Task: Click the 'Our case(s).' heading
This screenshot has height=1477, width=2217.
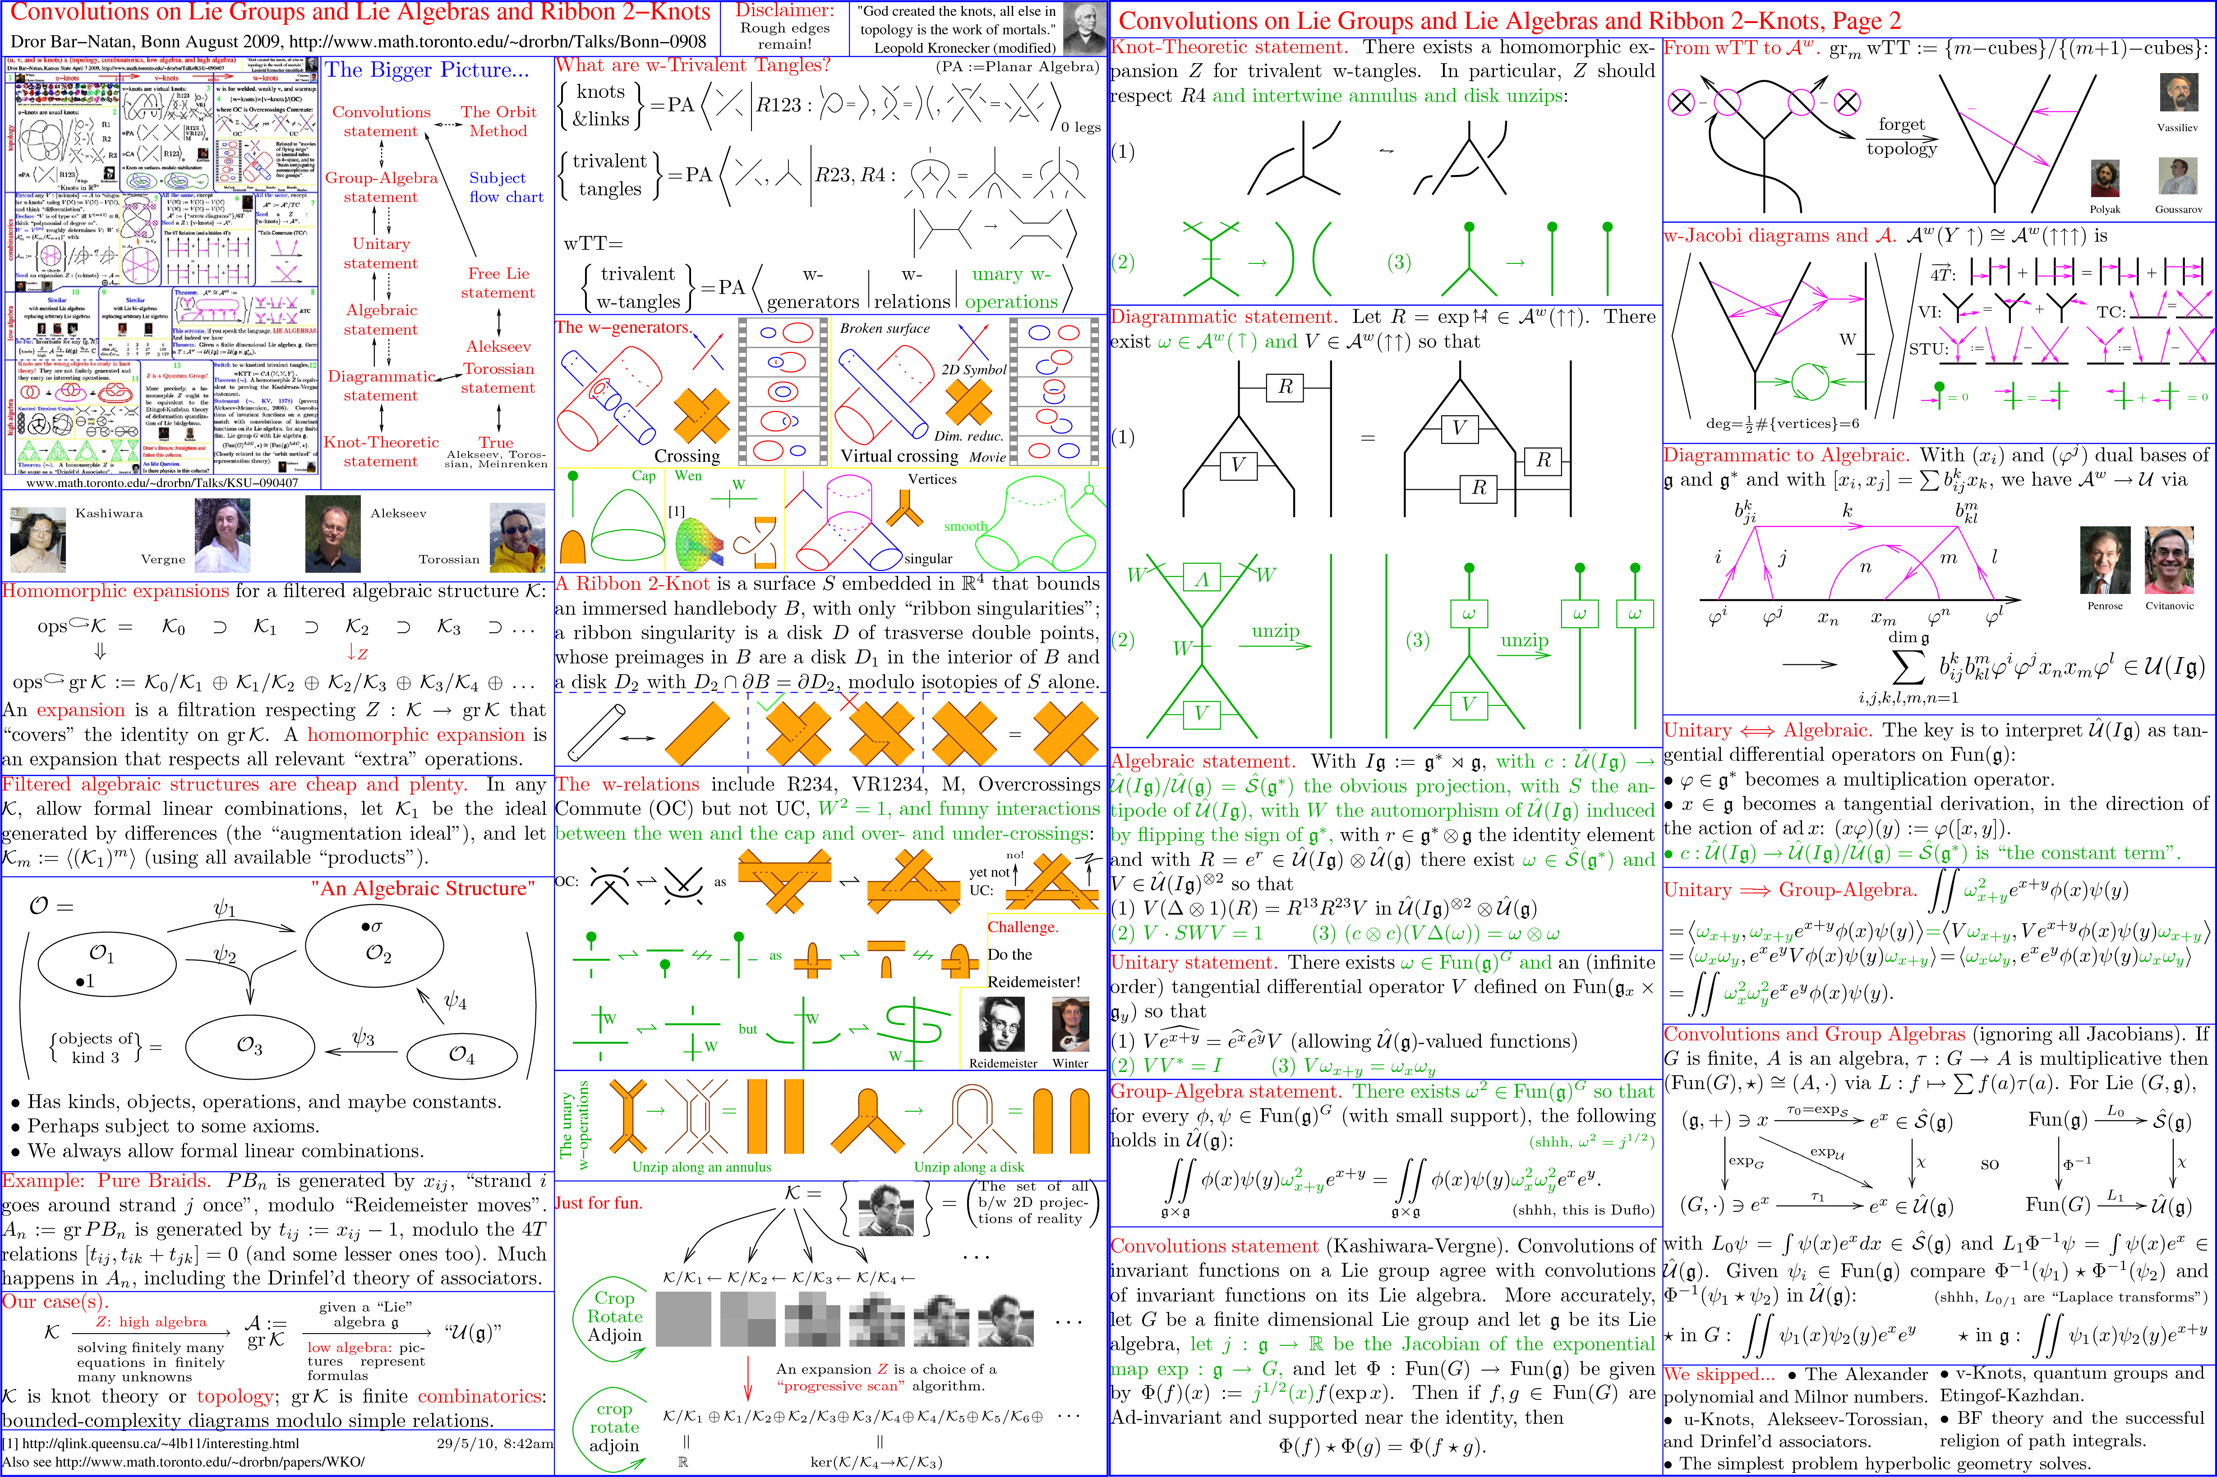Action: point(55,1302)
